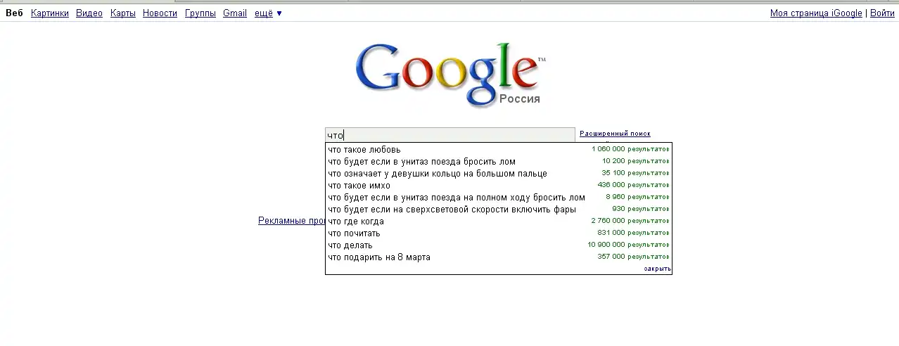Click the Войти sign-in link
The width and height of the screenshot is (899, 346).
click(882, 13)
